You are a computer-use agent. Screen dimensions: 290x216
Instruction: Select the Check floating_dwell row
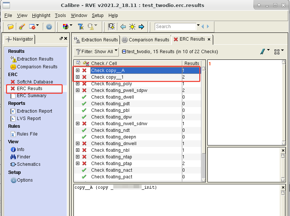point(137,97)
